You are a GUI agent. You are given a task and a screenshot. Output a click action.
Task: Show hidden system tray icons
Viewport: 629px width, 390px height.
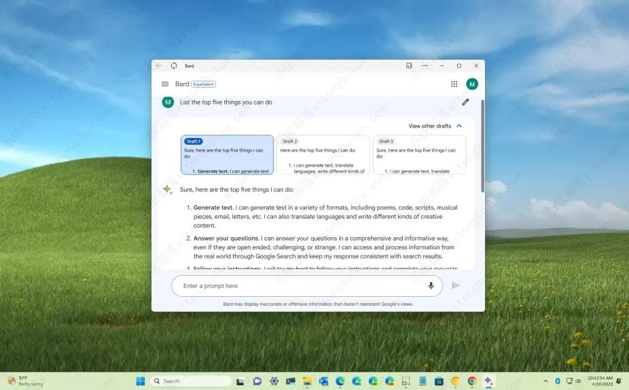coord(545,380)
